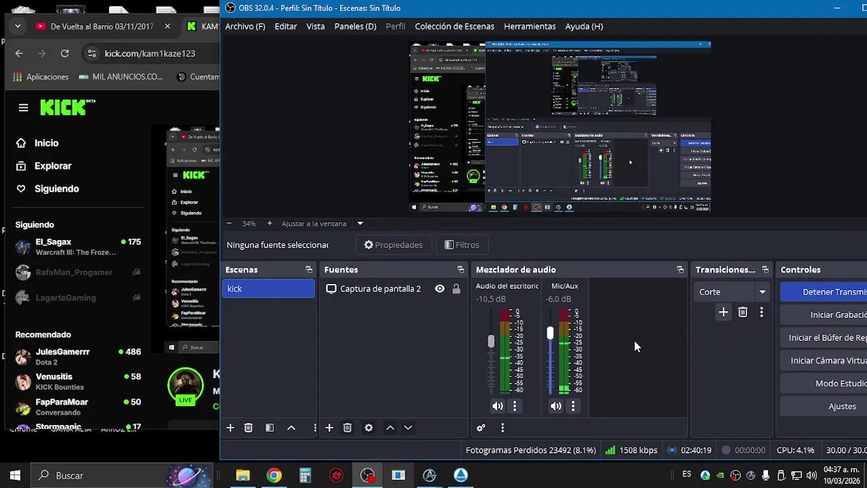Click Modo Estudio button

tap(824, 384)
